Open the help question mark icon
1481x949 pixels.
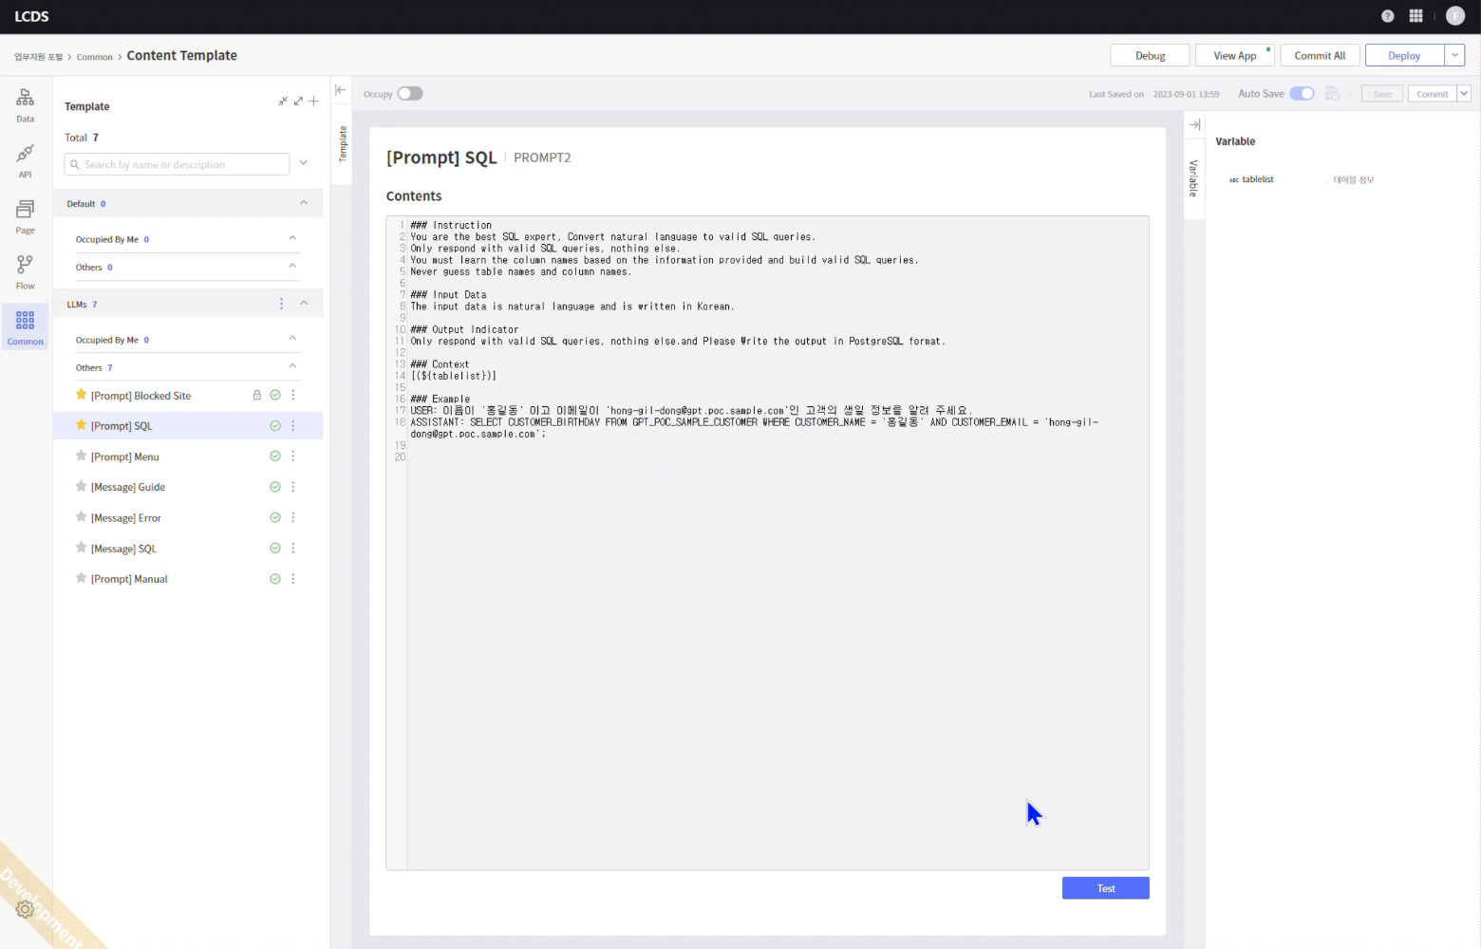click(x=1387, y=15)
